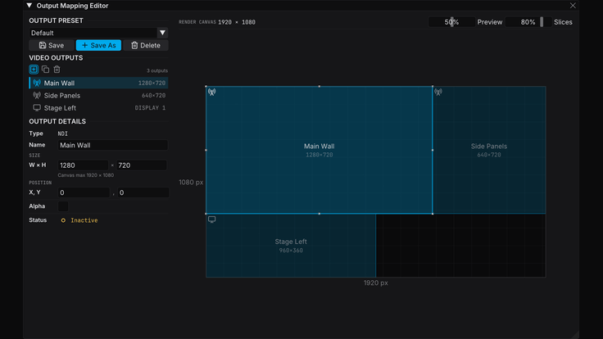Viewport: 603px width, 339px height.
Task: Click the DISPLAY 1 label in Stage Left row
Action: [x=150, y=108]
